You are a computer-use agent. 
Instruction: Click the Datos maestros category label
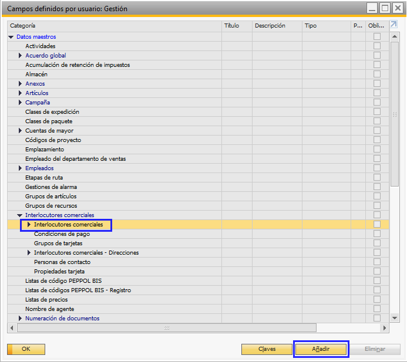tap(36, 37)
